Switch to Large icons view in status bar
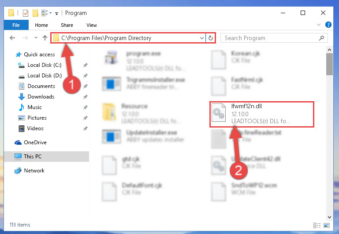 327,225
